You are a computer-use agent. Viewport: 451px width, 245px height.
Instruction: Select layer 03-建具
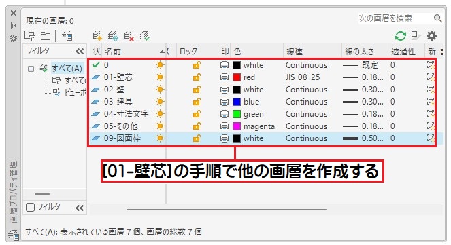click(x=118, y=102)
